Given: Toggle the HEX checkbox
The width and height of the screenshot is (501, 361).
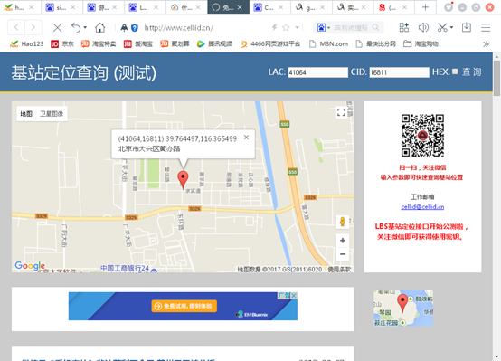Looking at the screenshot, I should coord(455,71).
